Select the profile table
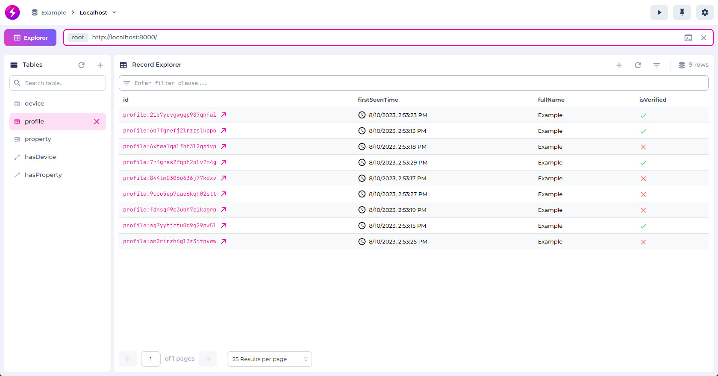 pos(58,122)
